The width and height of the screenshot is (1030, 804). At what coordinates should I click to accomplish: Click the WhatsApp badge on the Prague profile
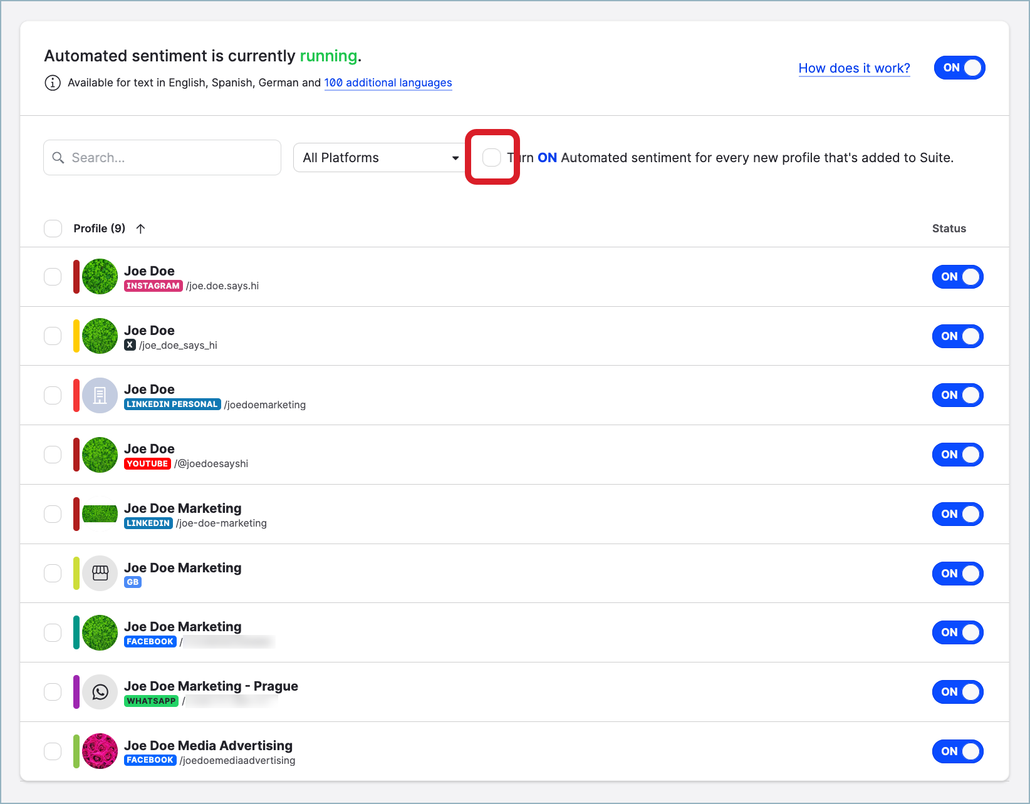coord(150,701)
